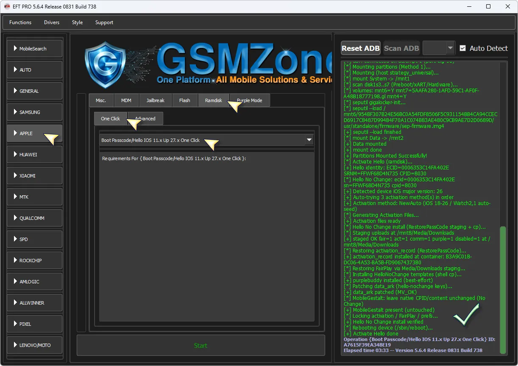Open the MTK section
The height and width of the screenshot is (366, 518).
(x=35, y=197)
